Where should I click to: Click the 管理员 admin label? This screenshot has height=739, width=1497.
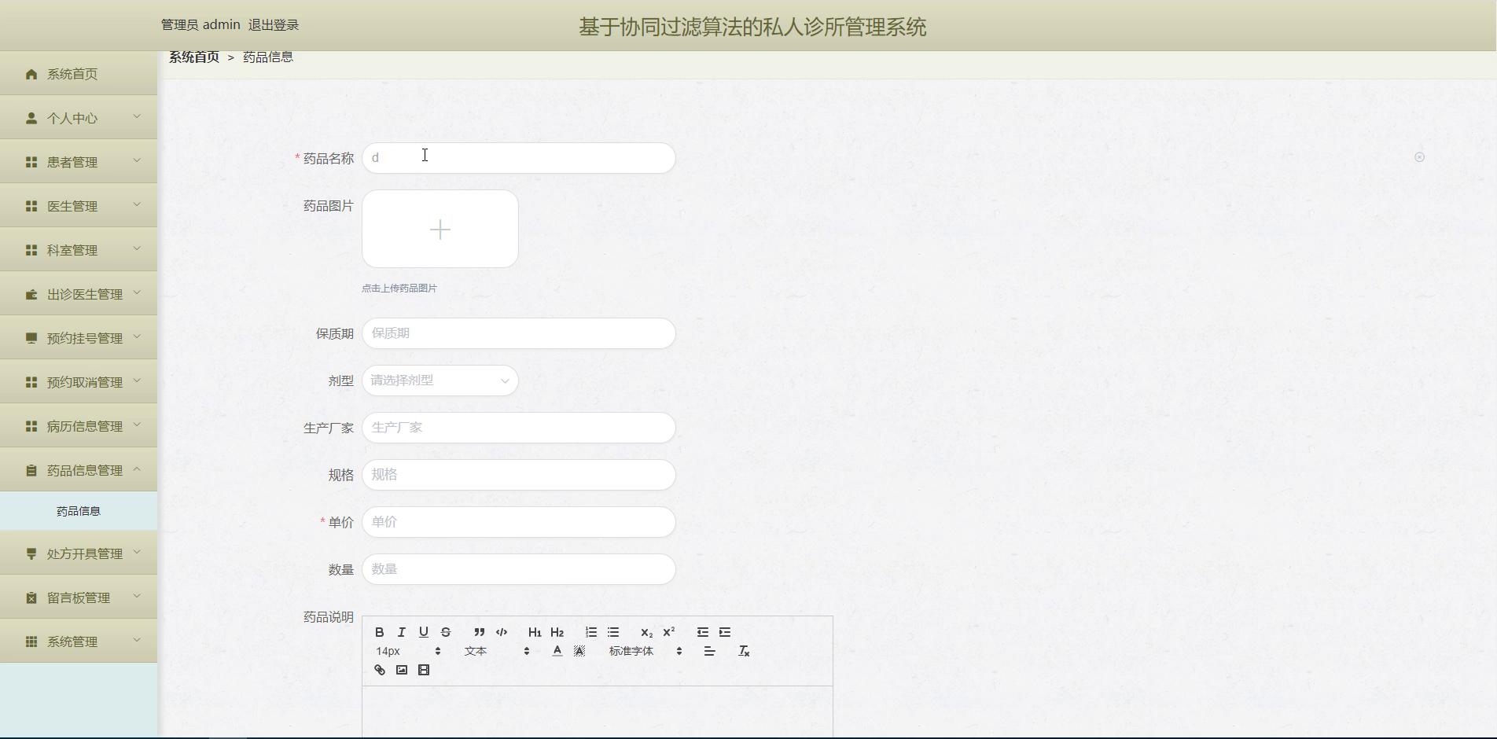[200, 25]
